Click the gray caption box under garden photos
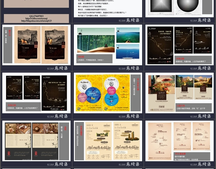 [193, 107]
